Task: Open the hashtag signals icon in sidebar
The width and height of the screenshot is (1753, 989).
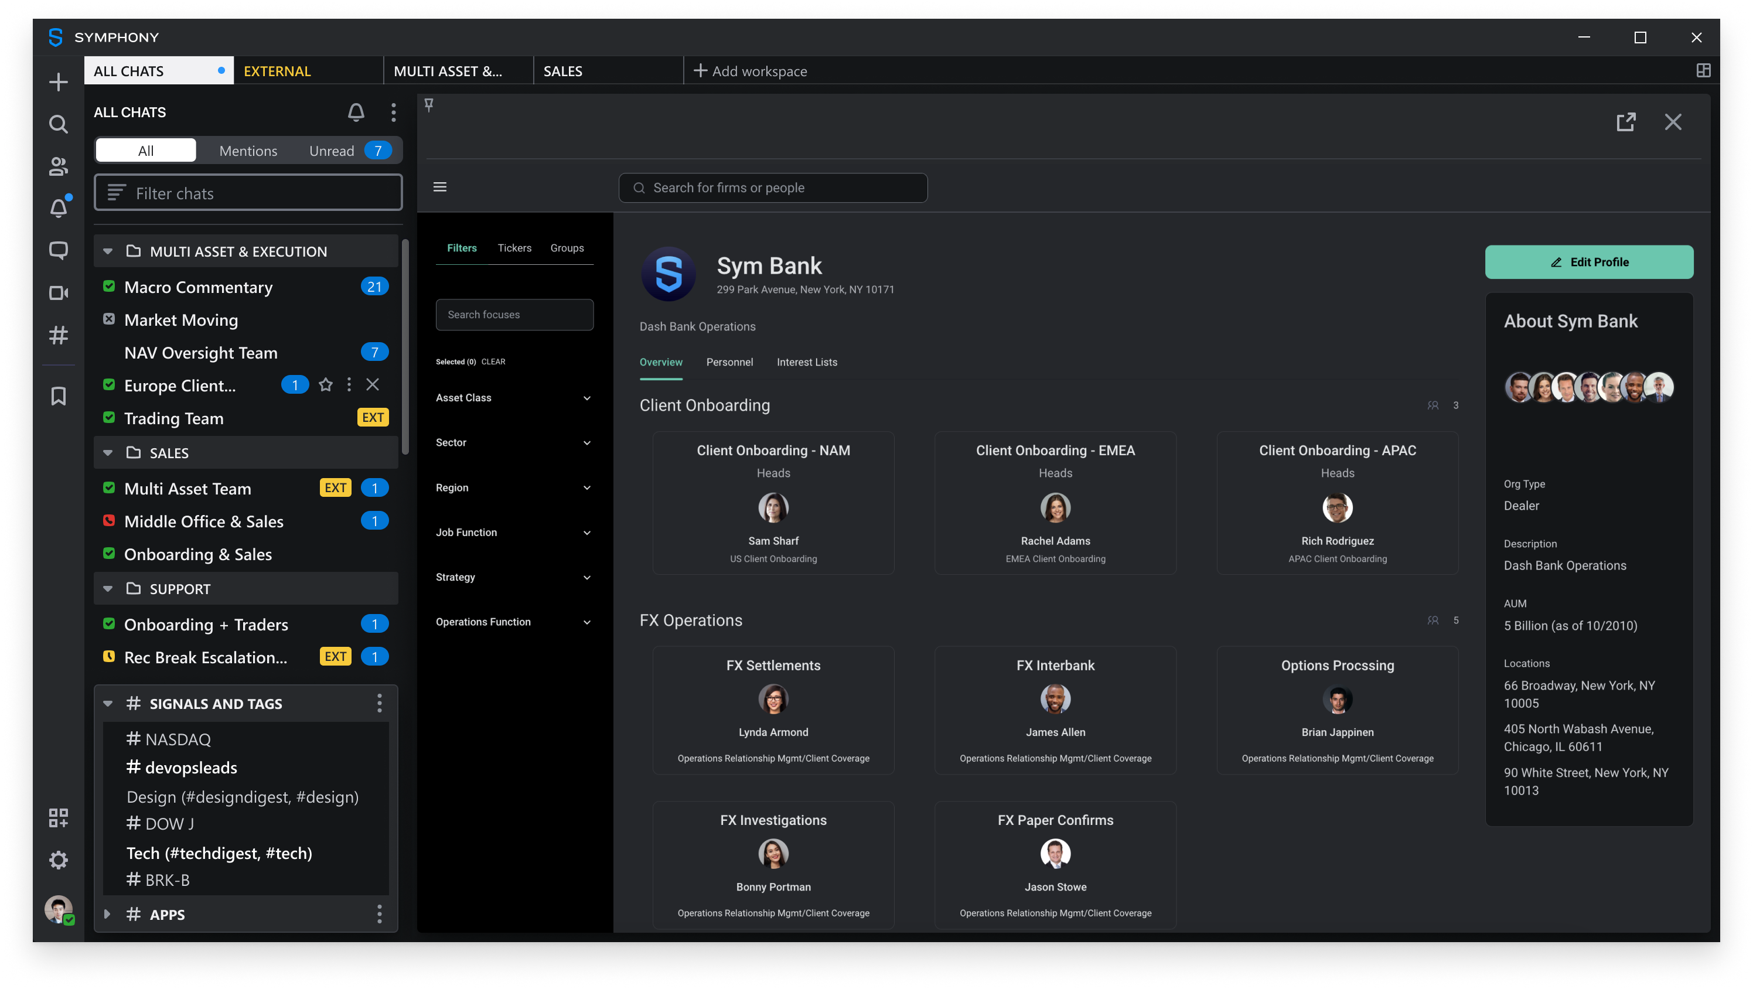Action: [59, 335]
